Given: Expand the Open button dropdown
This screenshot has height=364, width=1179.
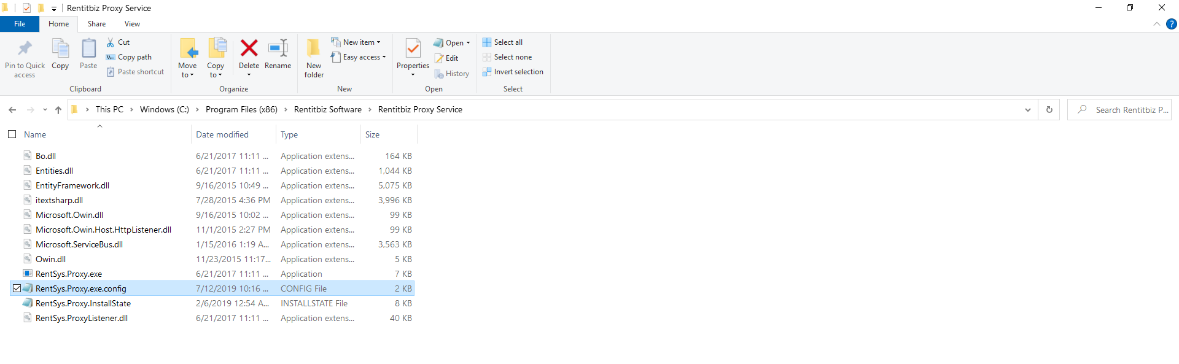Looking at the screenshot, I should point(468,43).
